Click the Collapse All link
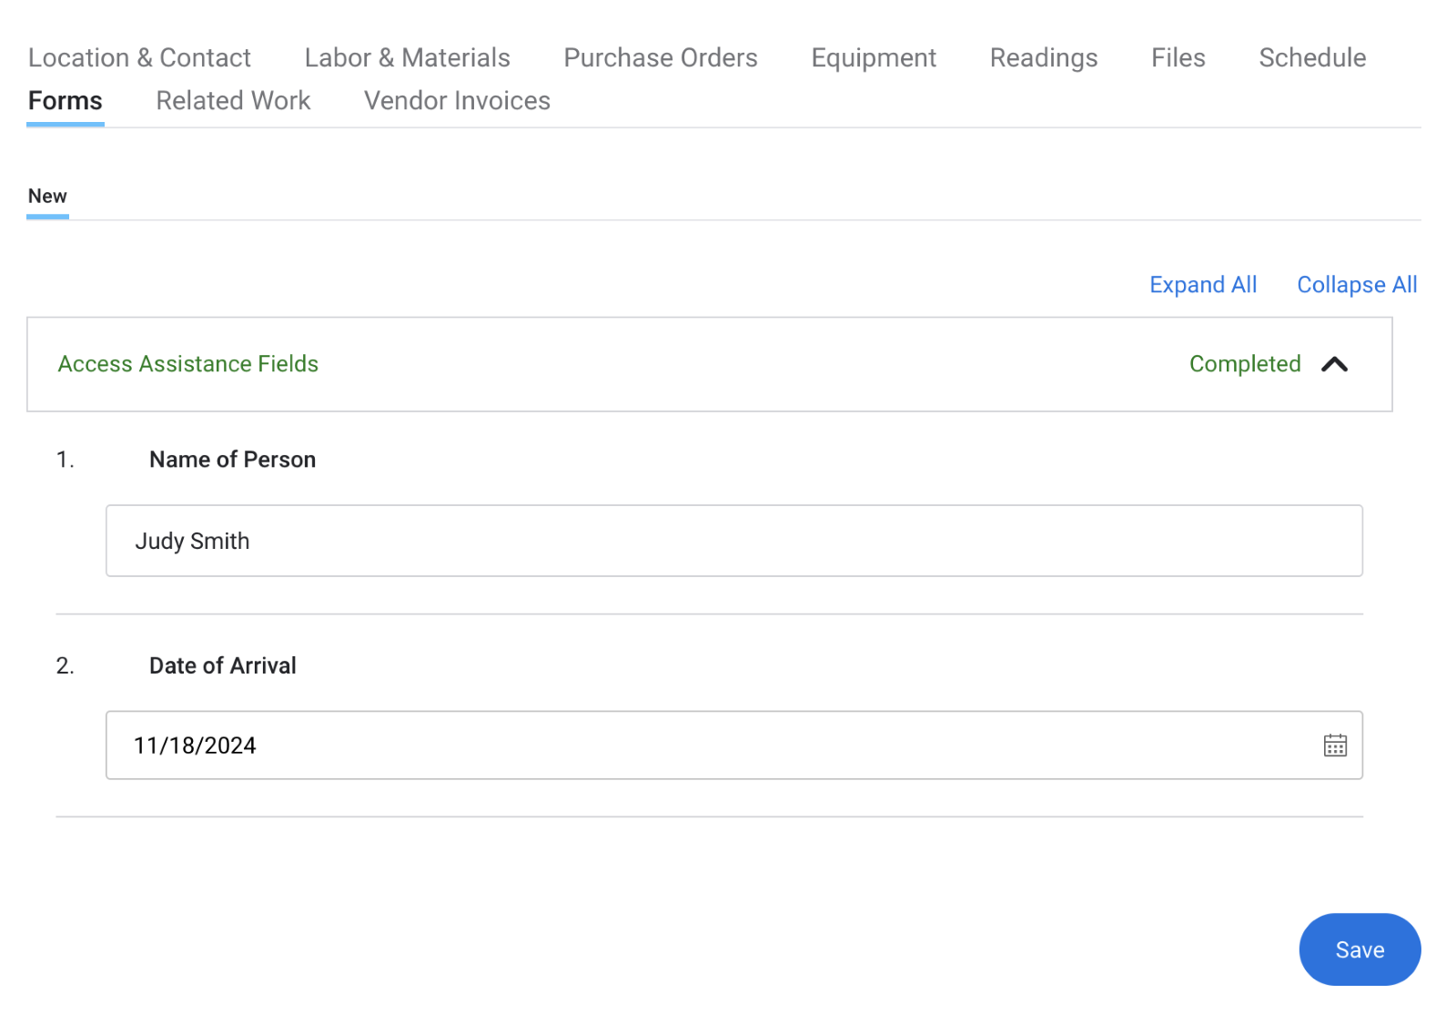The image size is (1456, 1014). tap(1356, 285)
